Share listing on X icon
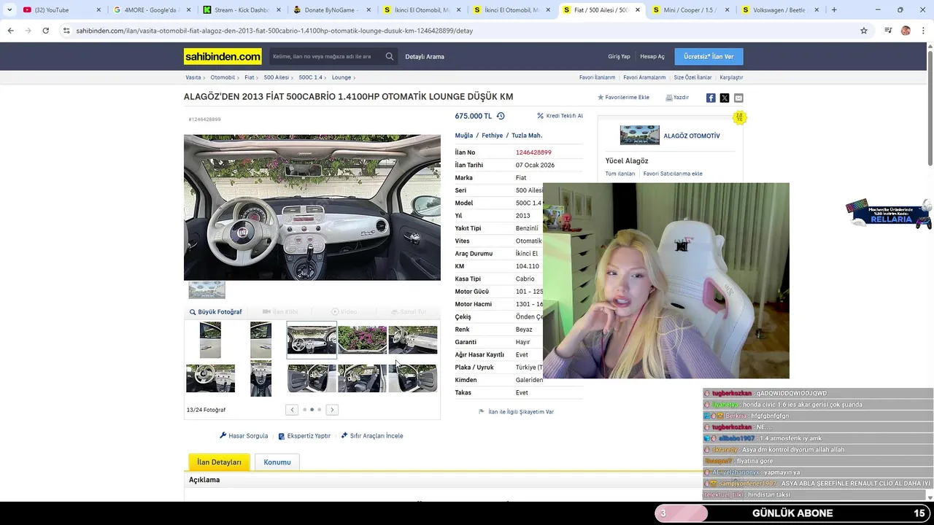 click(x=725, y=98)
